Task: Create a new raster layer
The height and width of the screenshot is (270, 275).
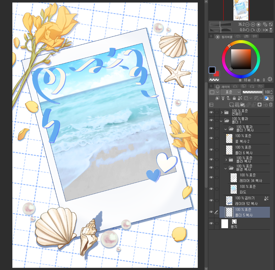Action: pyautogui.click(x=231, y=105)
